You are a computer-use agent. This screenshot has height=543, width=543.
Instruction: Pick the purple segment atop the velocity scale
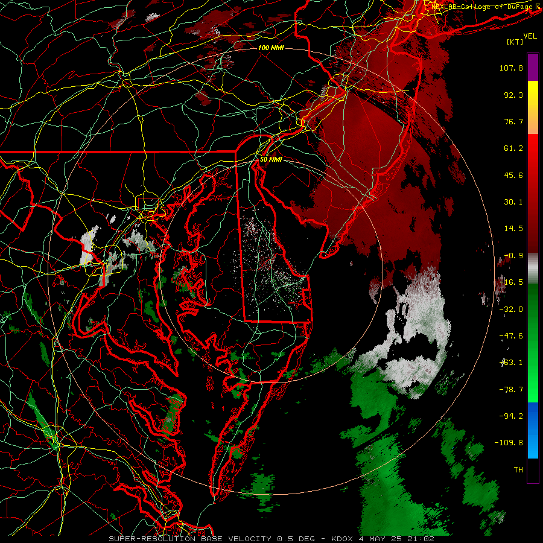533,67
